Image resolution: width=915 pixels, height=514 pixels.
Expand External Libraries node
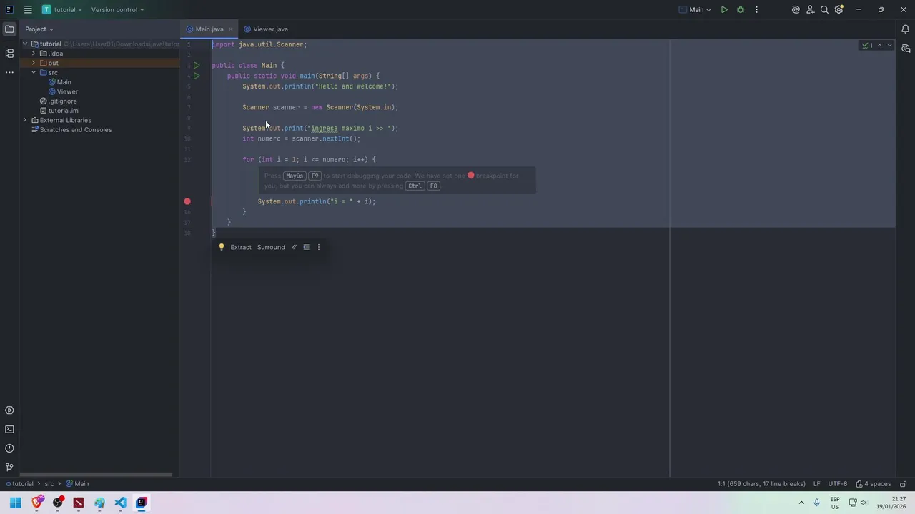[25, 120]
